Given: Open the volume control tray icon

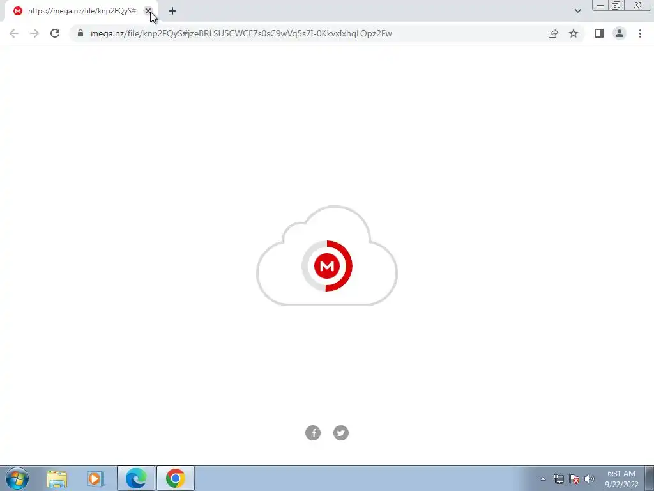Looking at the screenshot, I should pos(589,479).
